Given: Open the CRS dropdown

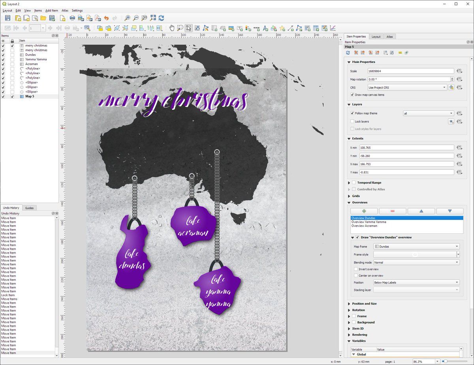Looking at the screenshot, I should point(407,87).
